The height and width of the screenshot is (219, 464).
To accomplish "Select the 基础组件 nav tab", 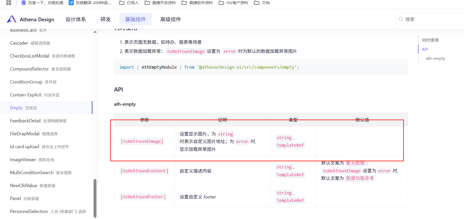I will pyautogui.click(x=135, y=19).
